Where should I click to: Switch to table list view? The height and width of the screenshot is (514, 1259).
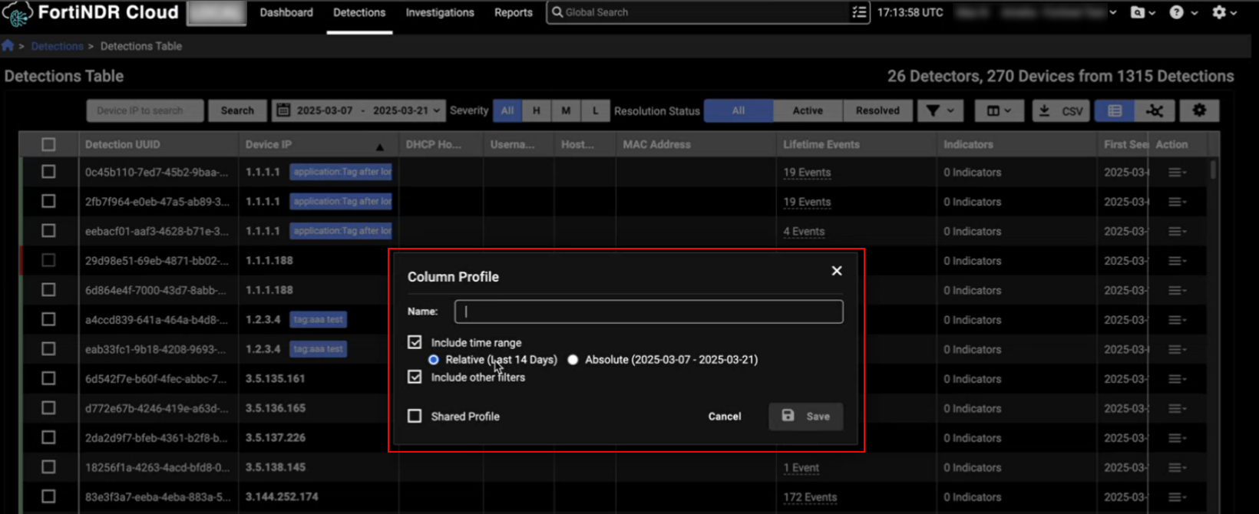[x=1115, y=110]
